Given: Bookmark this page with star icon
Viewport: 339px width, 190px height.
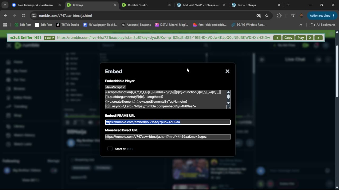Looking at the screenshot, I should 267,16.
